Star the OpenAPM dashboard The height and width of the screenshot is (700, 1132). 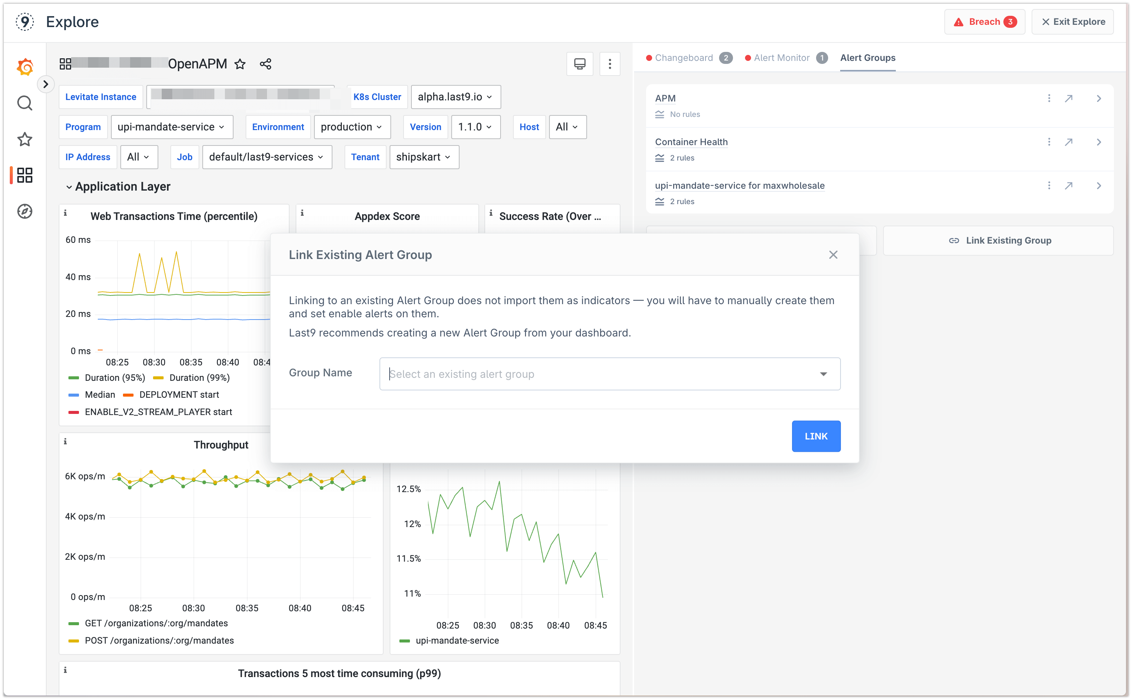(x=240, y=64)
